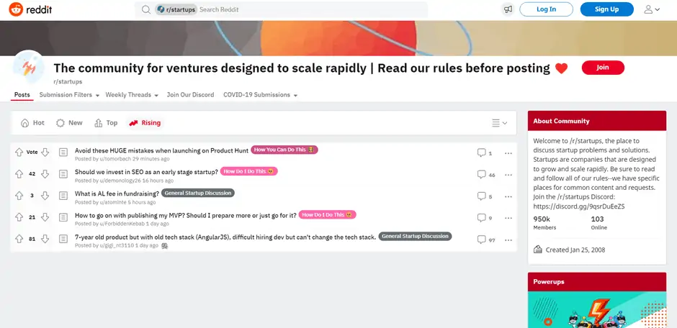The image size is (677, 328).
Task: Upvote the MVP publishing post
Action: pos(19,217)
